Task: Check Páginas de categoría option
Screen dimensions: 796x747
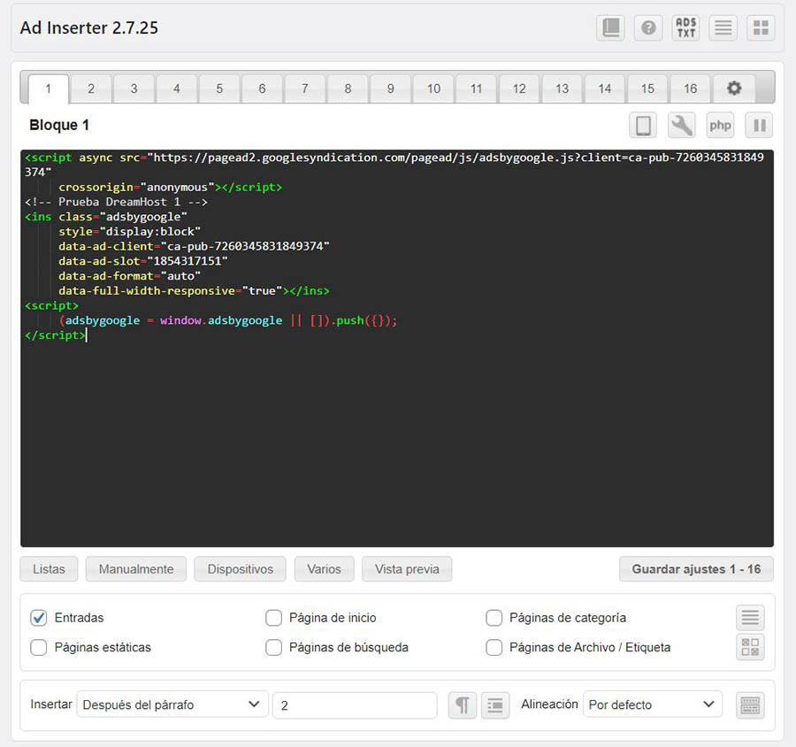Action: [494, 618]
